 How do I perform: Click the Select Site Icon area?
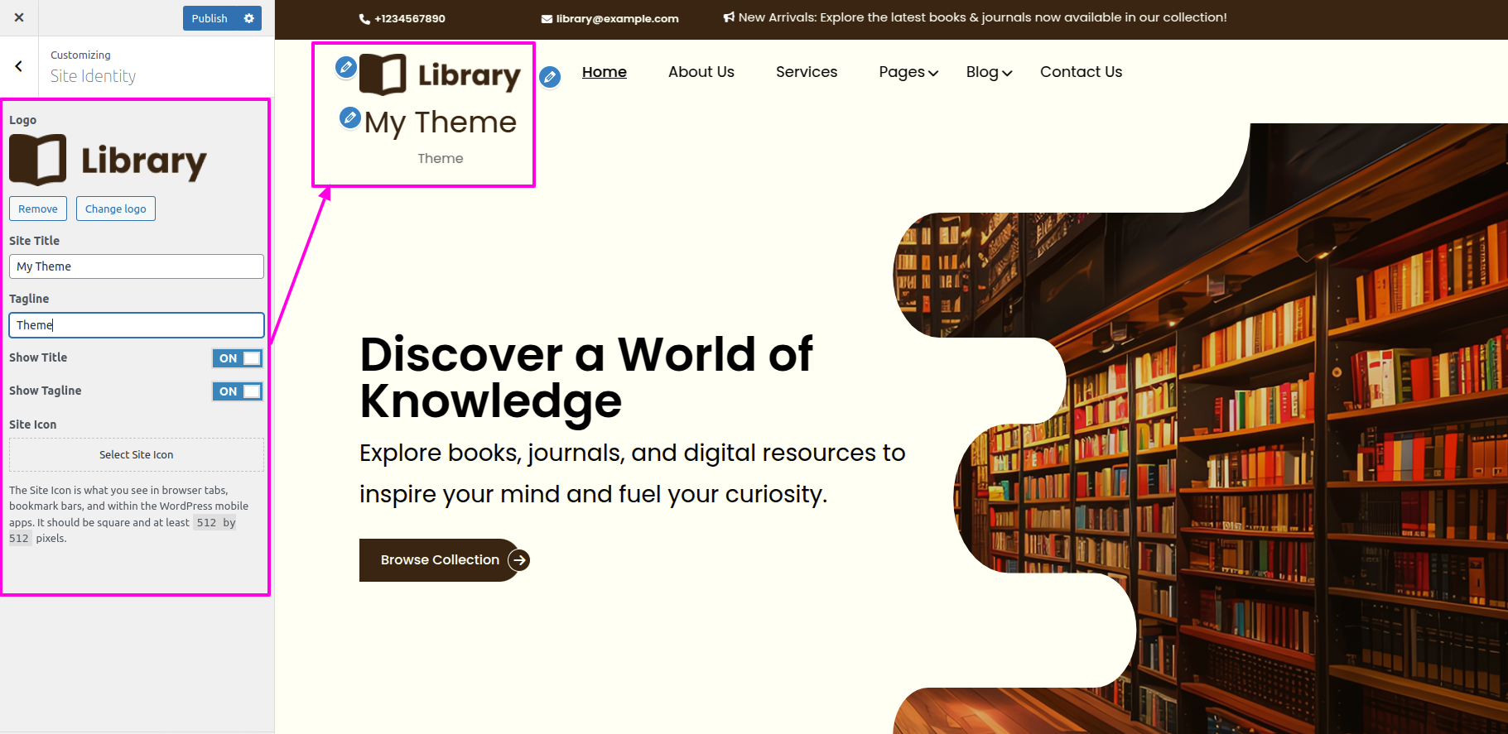[x=137, y=455]
